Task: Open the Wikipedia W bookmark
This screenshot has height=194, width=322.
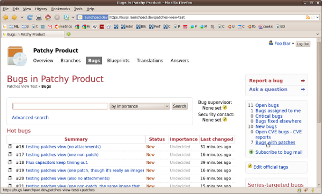Action: click(x=94, y=26)
